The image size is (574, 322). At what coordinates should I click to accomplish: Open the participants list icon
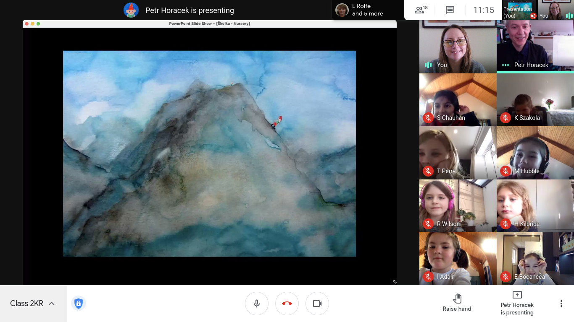[x=421, y=10]
